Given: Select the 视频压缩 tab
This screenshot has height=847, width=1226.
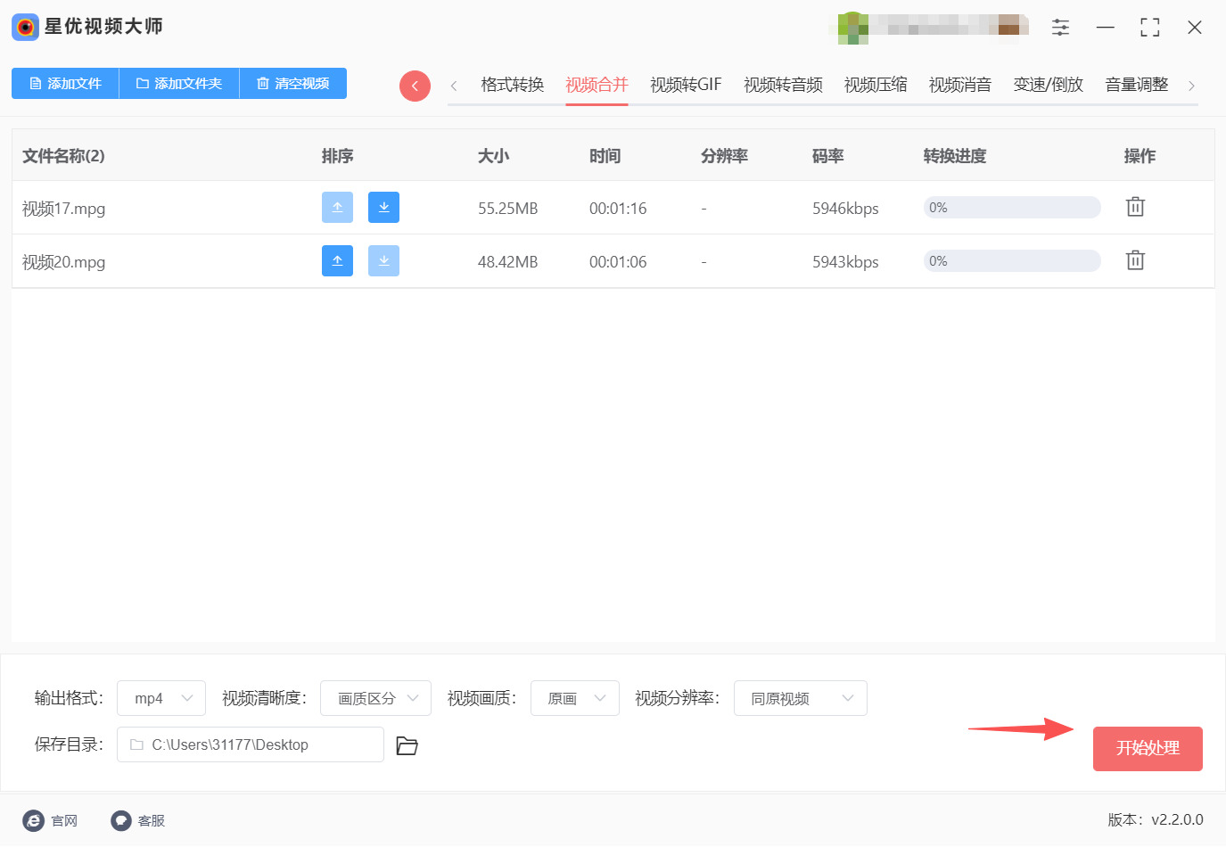Looking at the screenshot, I should [x=876, y=85].
